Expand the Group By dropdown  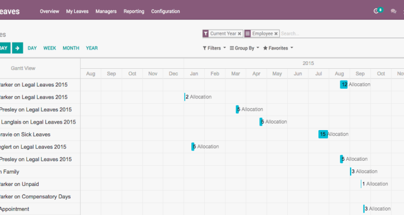[x=244, y=48]
